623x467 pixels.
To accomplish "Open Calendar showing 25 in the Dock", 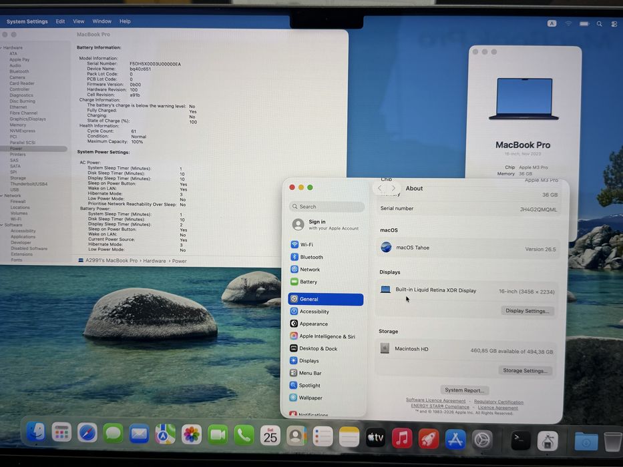I will (270, 436).
